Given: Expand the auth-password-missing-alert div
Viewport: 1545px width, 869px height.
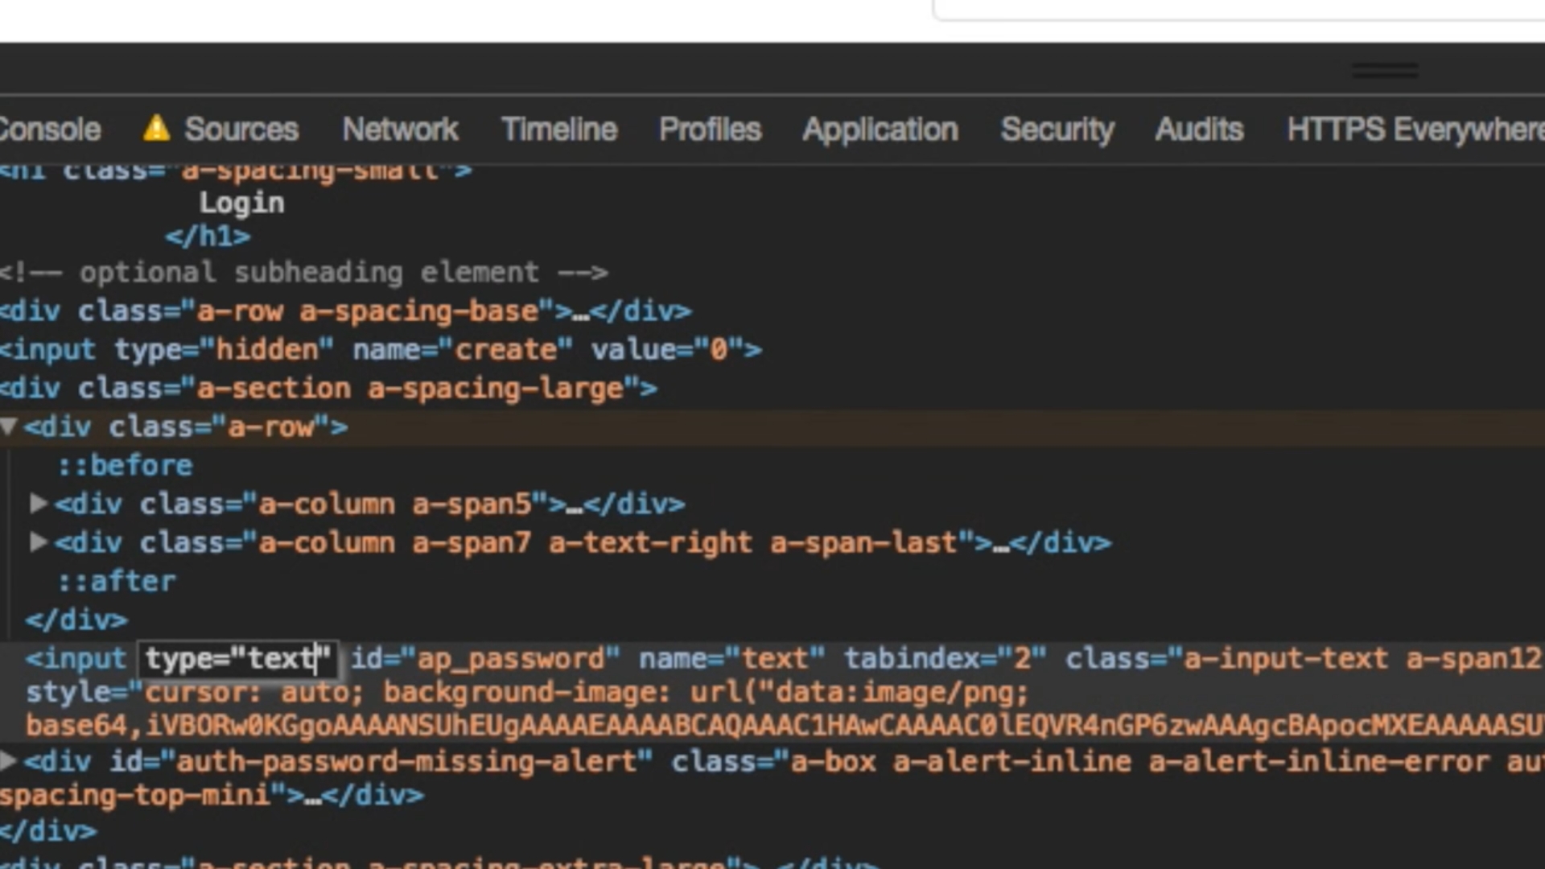Looking at the screenshot, I should click(x=8, y=760).
